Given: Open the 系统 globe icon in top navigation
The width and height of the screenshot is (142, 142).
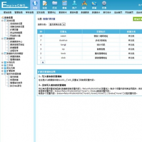Looking at the screenshot, I should click(35, 4).
